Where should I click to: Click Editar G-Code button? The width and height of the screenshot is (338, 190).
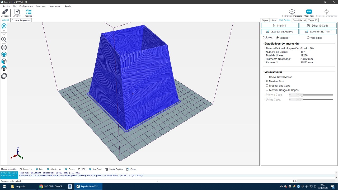318,26
